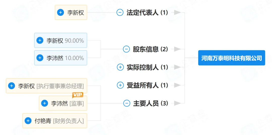This screenshot has width=272, height=135.
Task: Click plus icon beside 李新权 legal representative node
Action: tap(60, 12)
